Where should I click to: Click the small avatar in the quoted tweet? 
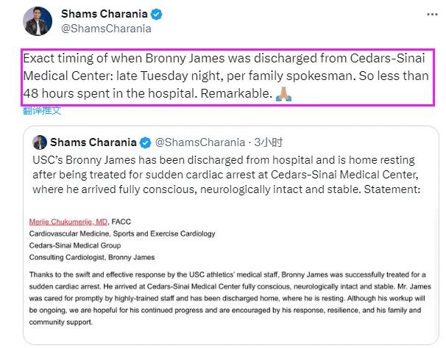pos(40,142)
